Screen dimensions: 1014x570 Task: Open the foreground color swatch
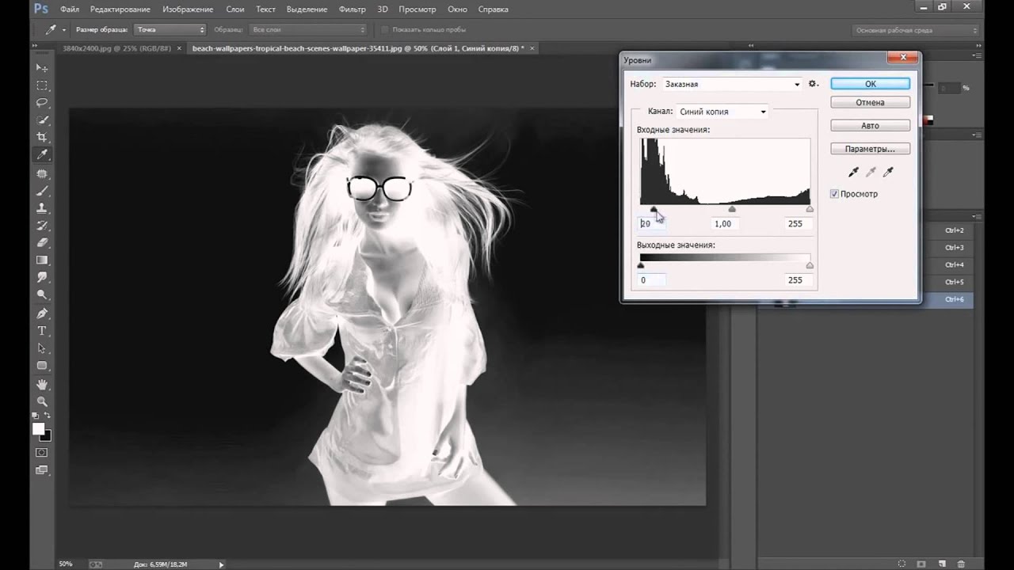[38, 428]
